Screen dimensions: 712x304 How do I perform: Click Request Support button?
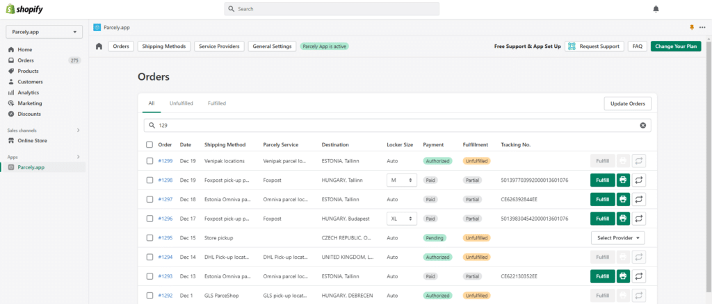594,47
